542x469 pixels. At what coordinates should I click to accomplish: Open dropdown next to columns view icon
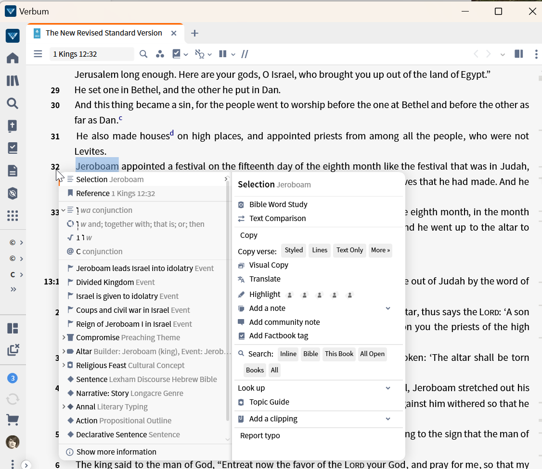tap(233, 54)
